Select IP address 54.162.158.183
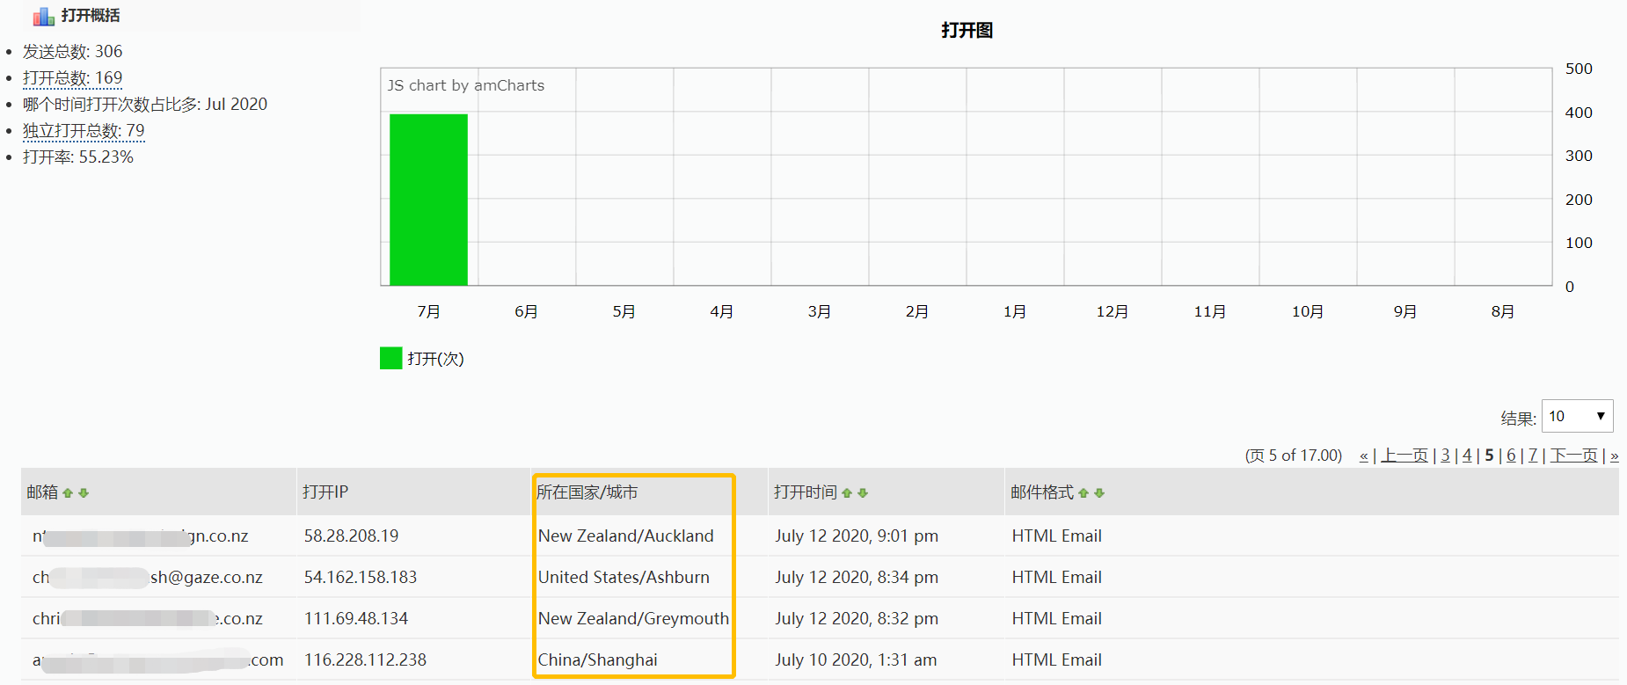The width and height of the screenshot is (1627, 685). point(361,578)
